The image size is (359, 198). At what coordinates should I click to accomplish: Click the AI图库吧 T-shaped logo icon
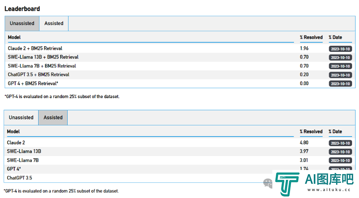click(287, 184)
